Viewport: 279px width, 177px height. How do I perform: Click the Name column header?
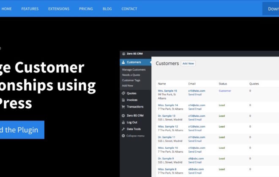click(162, 84)
